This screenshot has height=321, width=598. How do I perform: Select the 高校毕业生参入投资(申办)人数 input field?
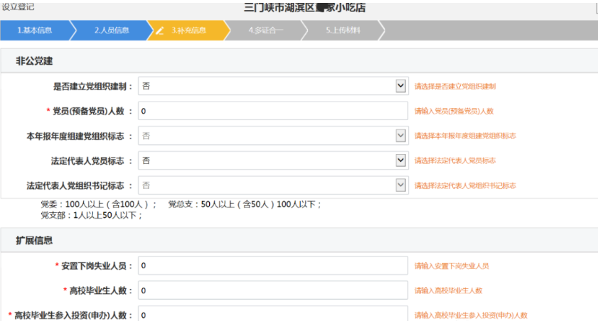(273, 315)
